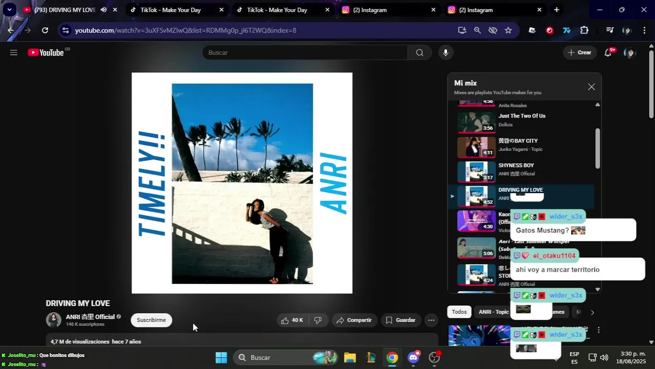Viewport: 655px width, 369px height.
Task: Like the video with thumbs up
Action: (292, 320)
